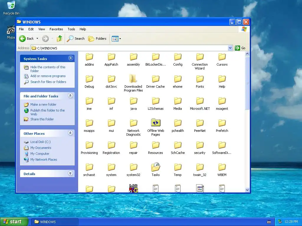
Task: Select the Media folder icon
Action: click(x=178, y=101)
